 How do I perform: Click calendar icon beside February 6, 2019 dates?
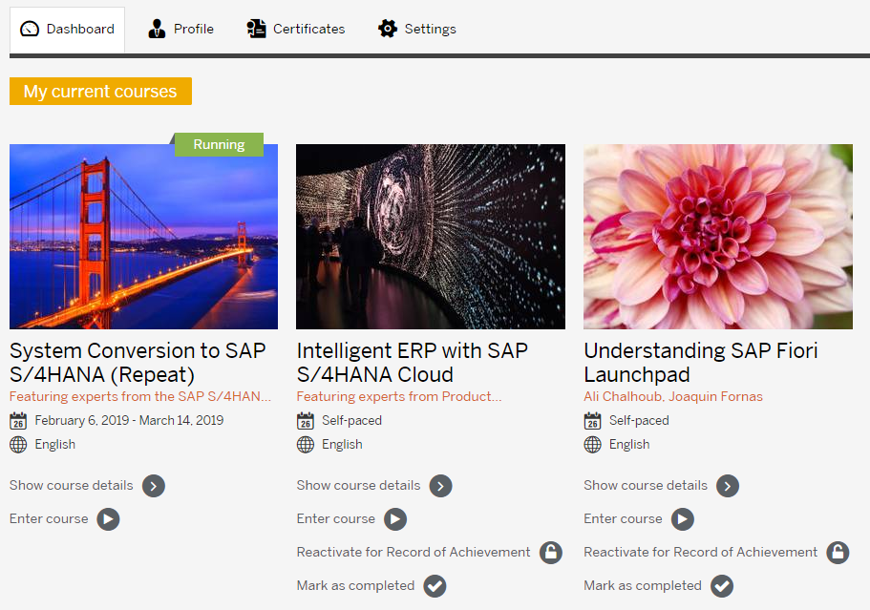(18, 421)
